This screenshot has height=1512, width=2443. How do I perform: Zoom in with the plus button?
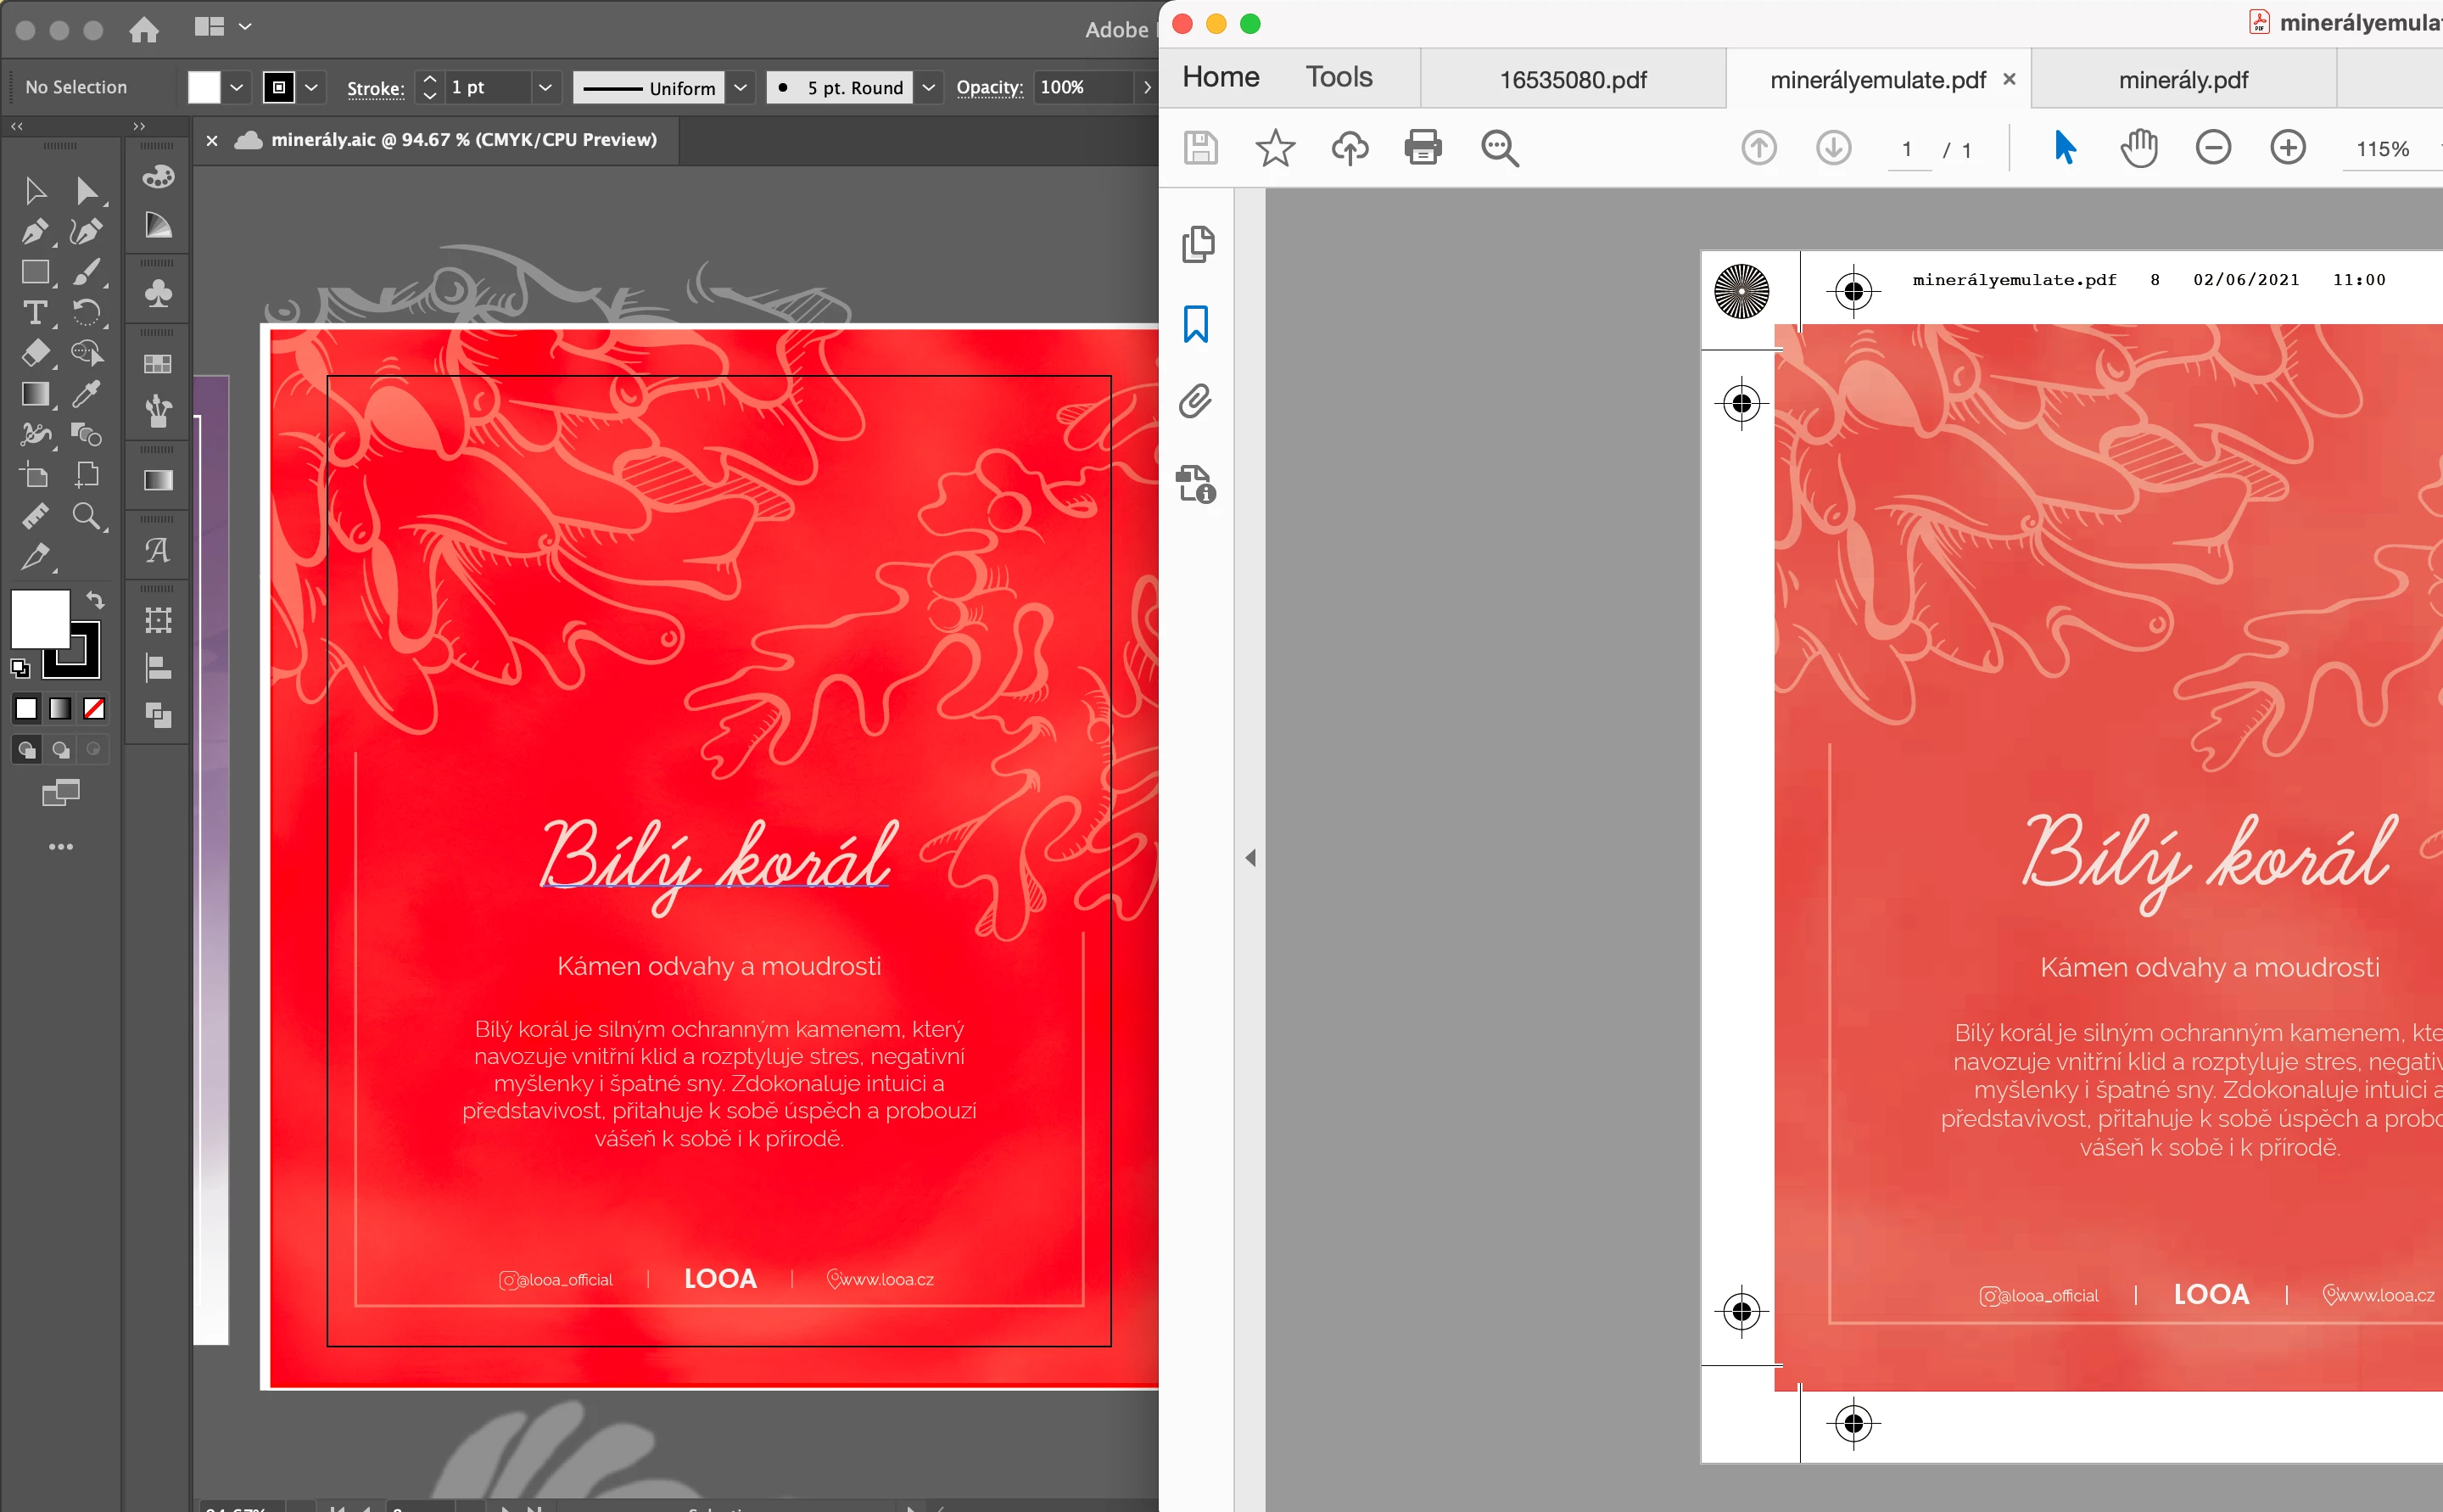[2287, 148]
